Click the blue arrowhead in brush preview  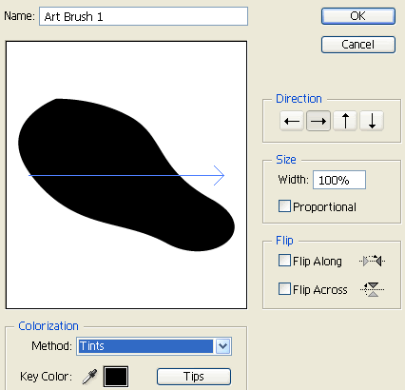pos(220,175)
